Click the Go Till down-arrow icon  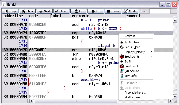(122, 61)
